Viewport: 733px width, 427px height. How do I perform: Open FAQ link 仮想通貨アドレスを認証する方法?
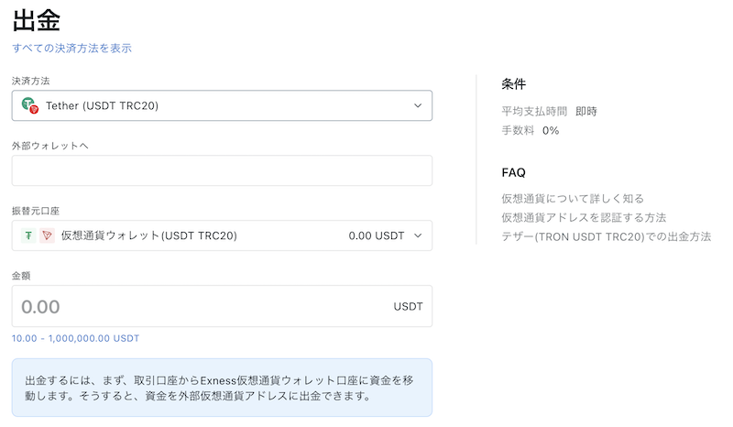pyautogui.click(x=584, y=217)
